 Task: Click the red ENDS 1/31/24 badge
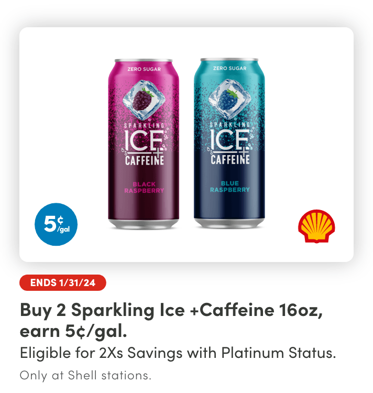tap(63, 283)
